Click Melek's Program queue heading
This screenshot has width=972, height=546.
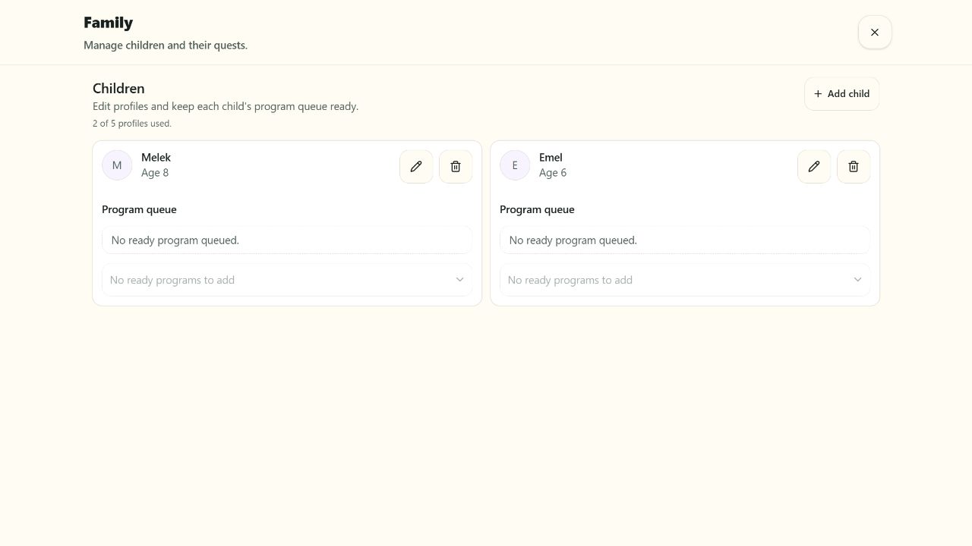139,209
